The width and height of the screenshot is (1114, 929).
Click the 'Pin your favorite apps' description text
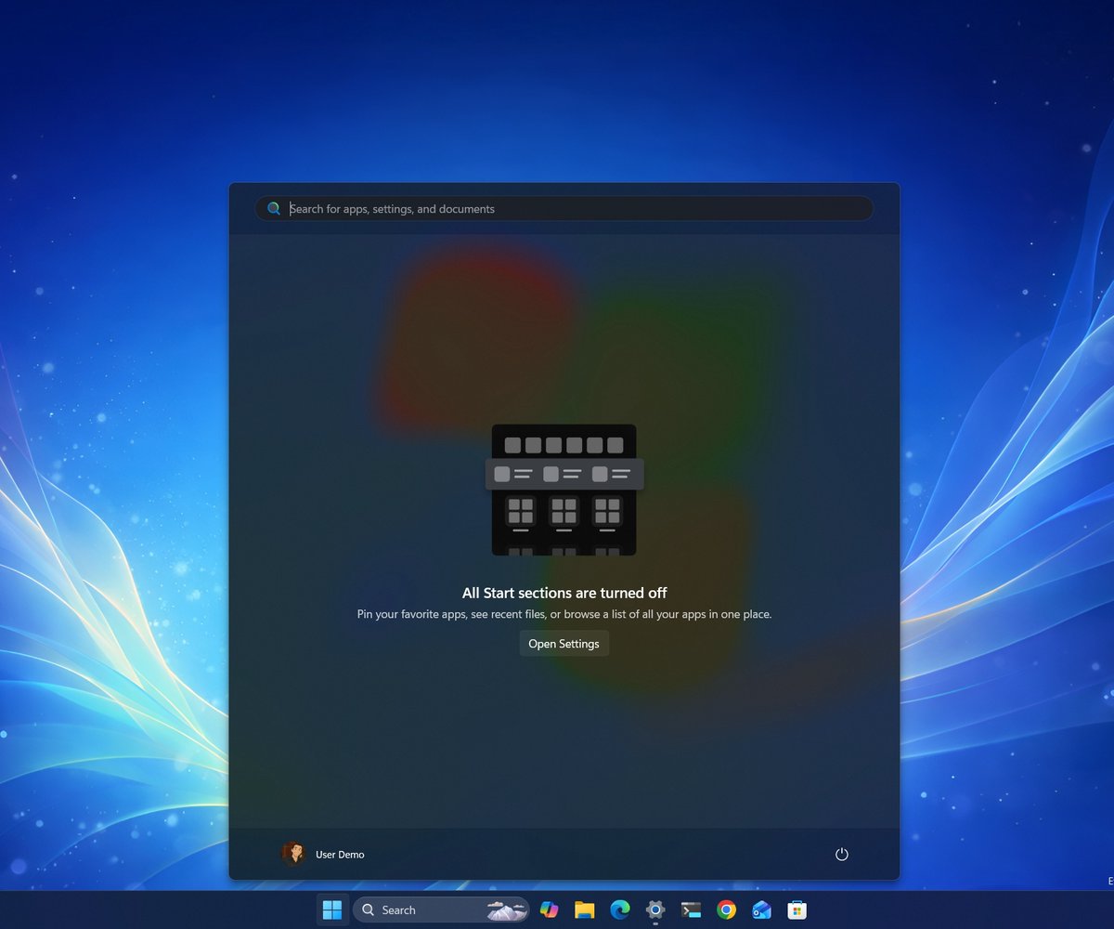pos(564,614)
